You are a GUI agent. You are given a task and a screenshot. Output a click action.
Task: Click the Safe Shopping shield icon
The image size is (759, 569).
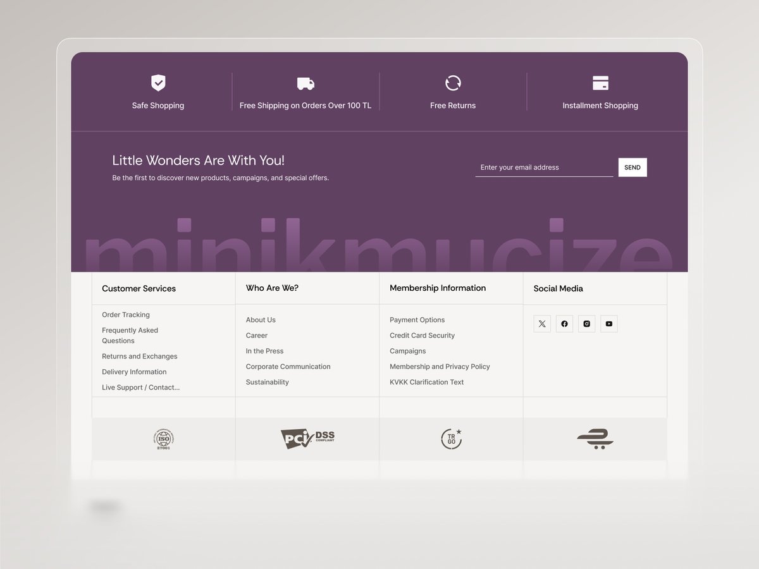point(158,83)
